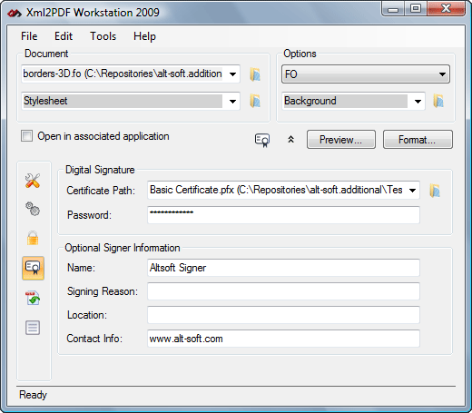
Task: Open the PDF conversion icon with green arrow
Action: (33, 298)
